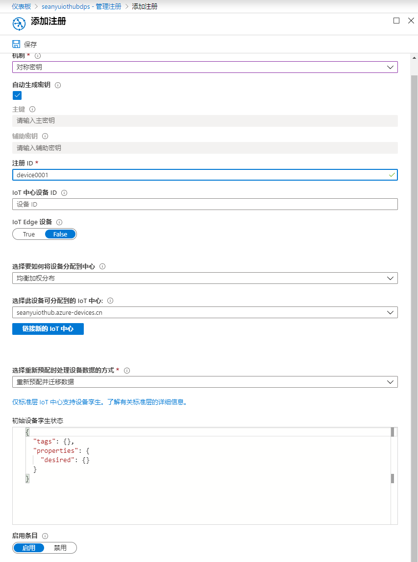Click info icon beside 主键 label
The height and width of the screenshot is (562, 418).
32,109
